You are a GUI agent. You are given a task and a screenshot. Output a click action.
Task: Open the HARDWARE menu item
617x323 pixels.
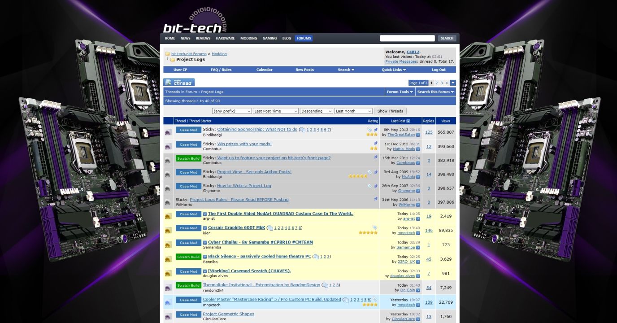[x=225, y=39]
